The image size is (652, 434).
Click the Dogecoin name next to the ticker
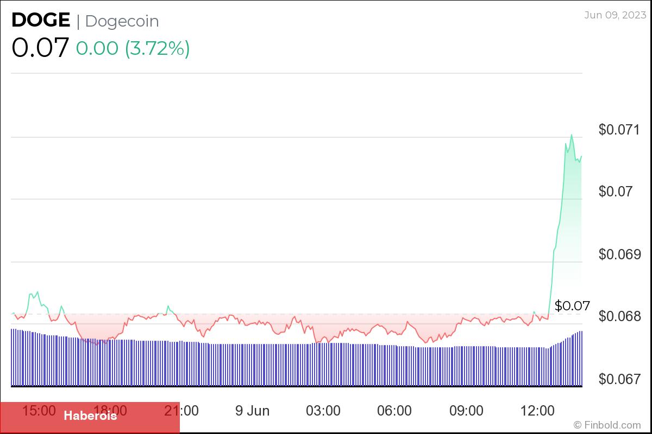[x=122, y=21]
